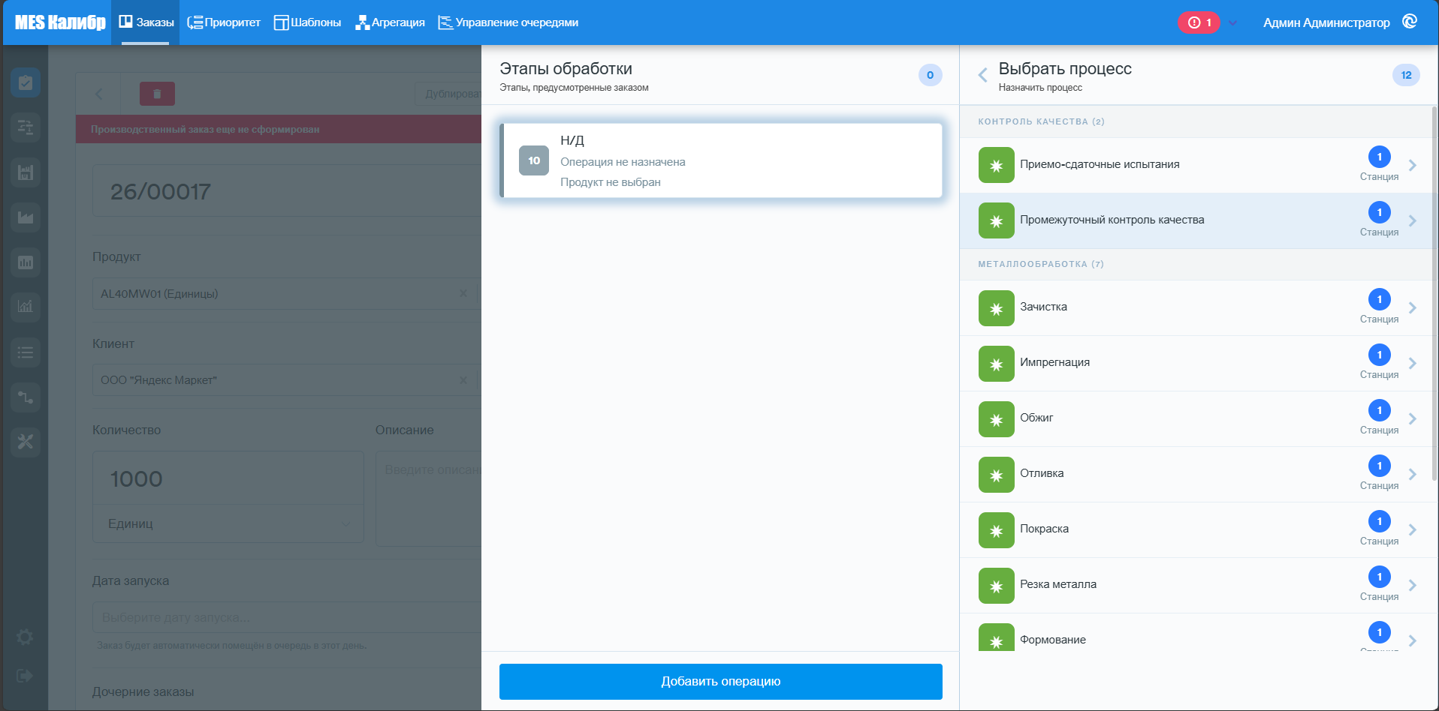Open the red alerts badge
The image size is (1439, 711).
(x=1199, y=22)
